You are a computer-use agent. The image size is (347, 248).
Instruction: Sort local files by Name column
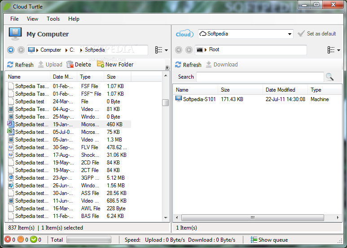pos(28,77)
